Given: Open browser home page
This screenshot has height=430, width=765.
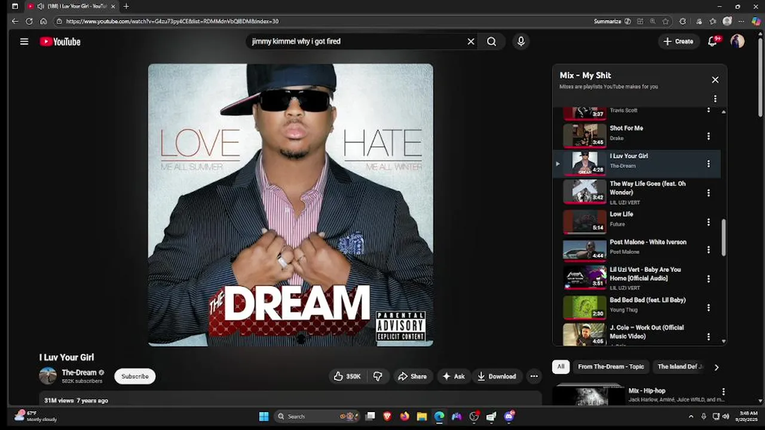Looking at the screenshot, I should 43,21.
